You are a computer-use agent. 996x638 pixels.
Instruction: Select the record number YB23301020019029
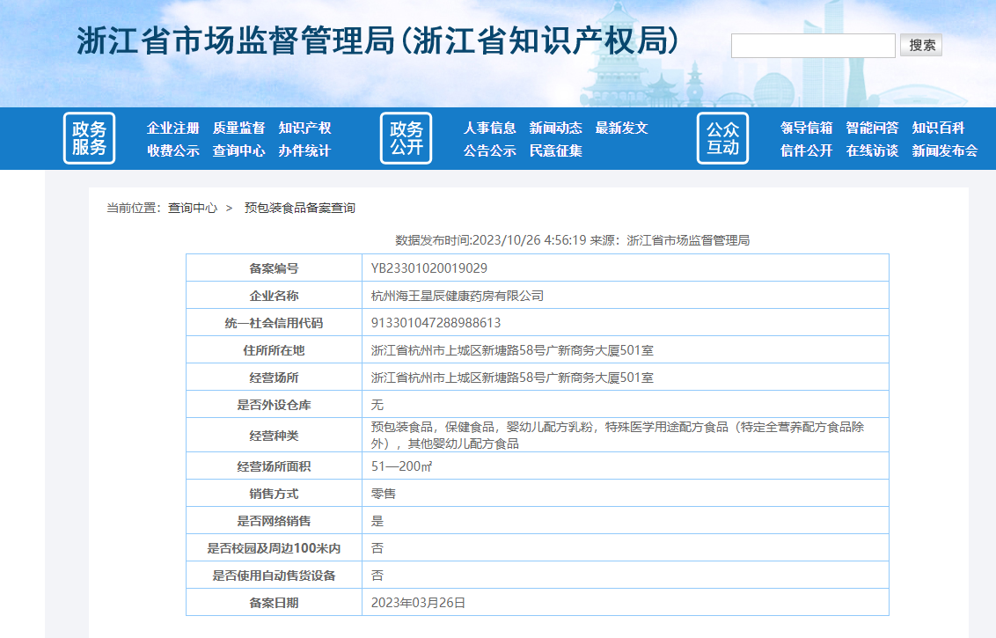(x=429, y=268)
